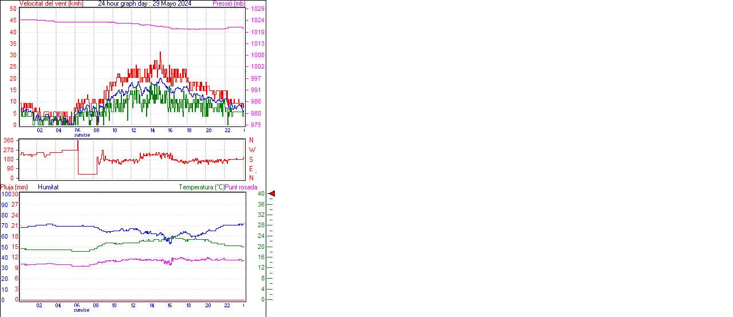Click the 1029 pressure axis value
Image resolution: width=733 pixels, height=317 pixels.
click(258, 9)
